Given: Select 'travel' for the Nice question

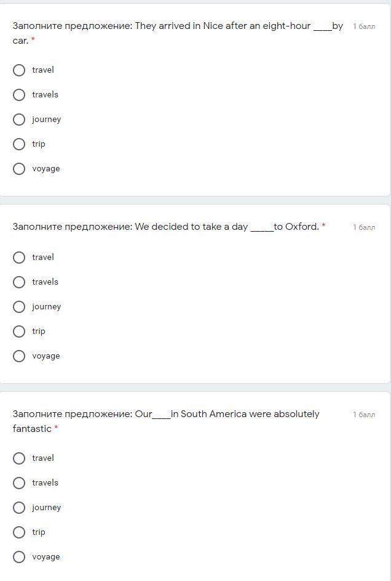Looking at the screenshot, I should click(19, 70).
